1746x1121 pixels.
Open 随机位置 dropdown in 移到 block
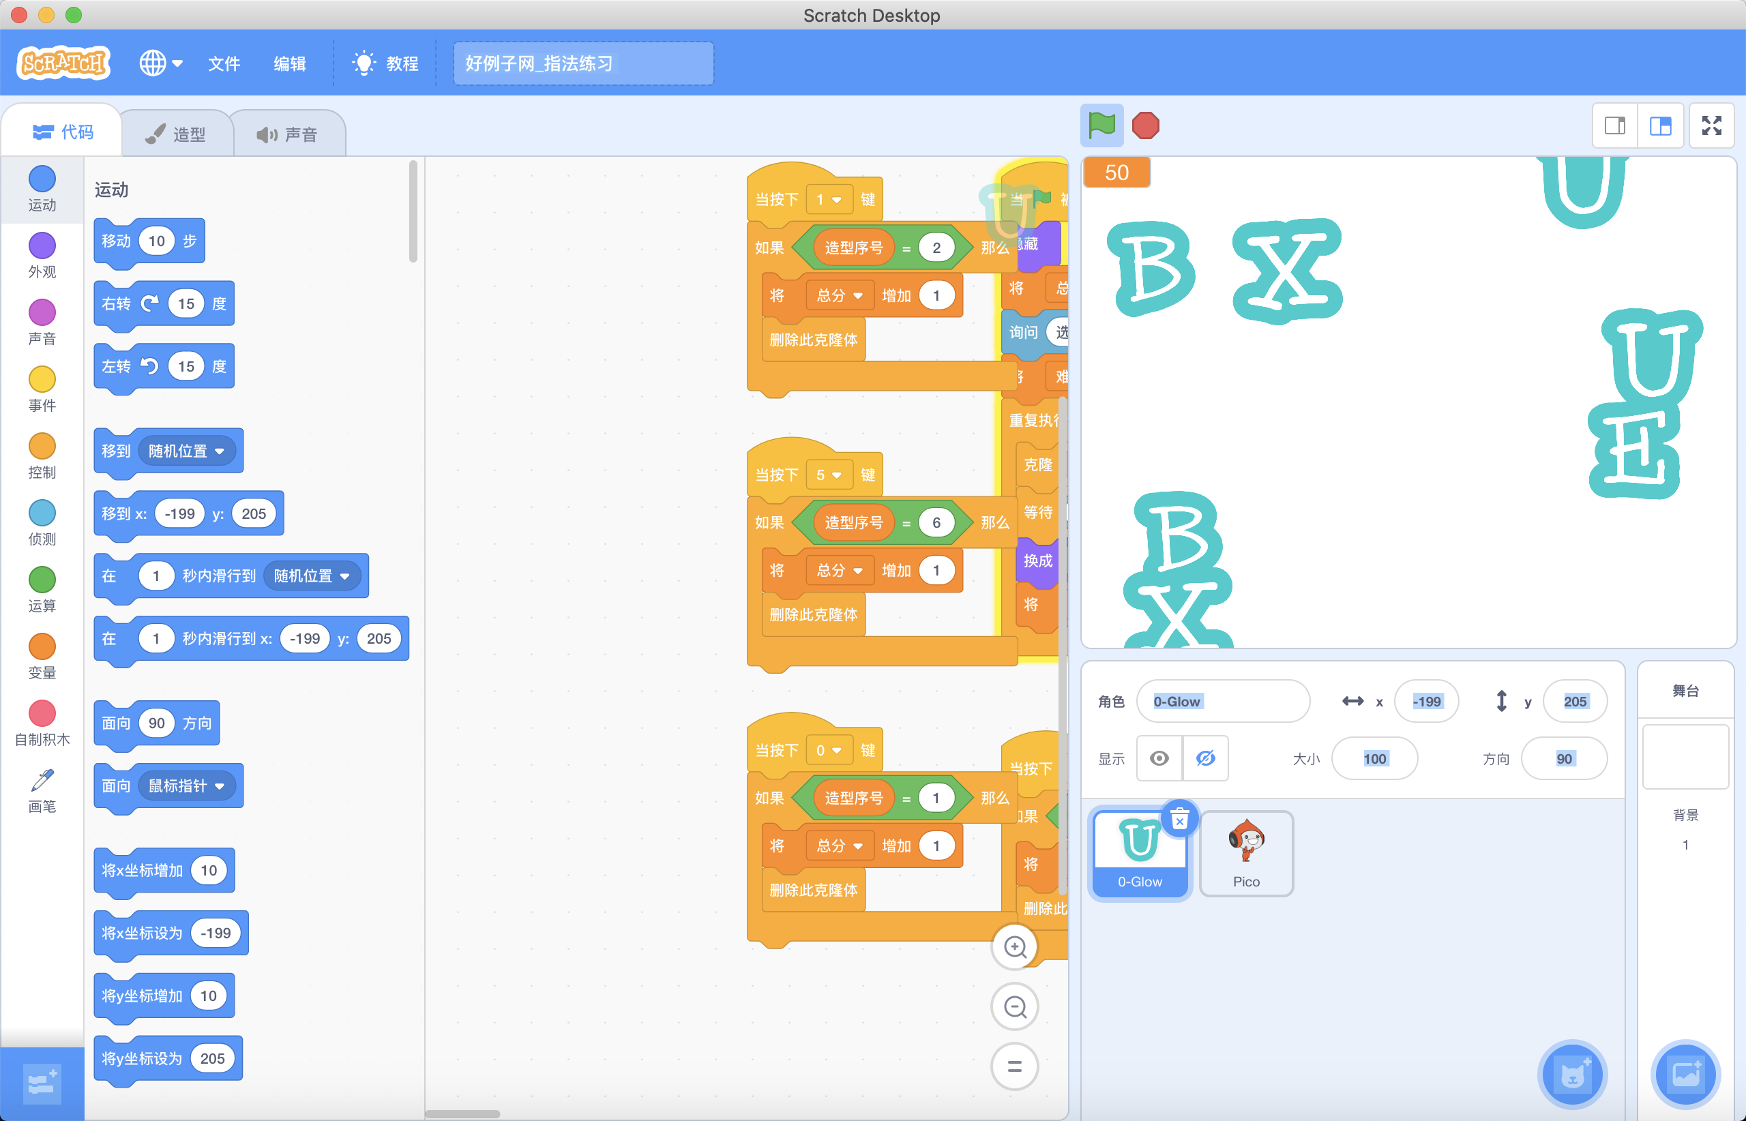tap(186, 451)
